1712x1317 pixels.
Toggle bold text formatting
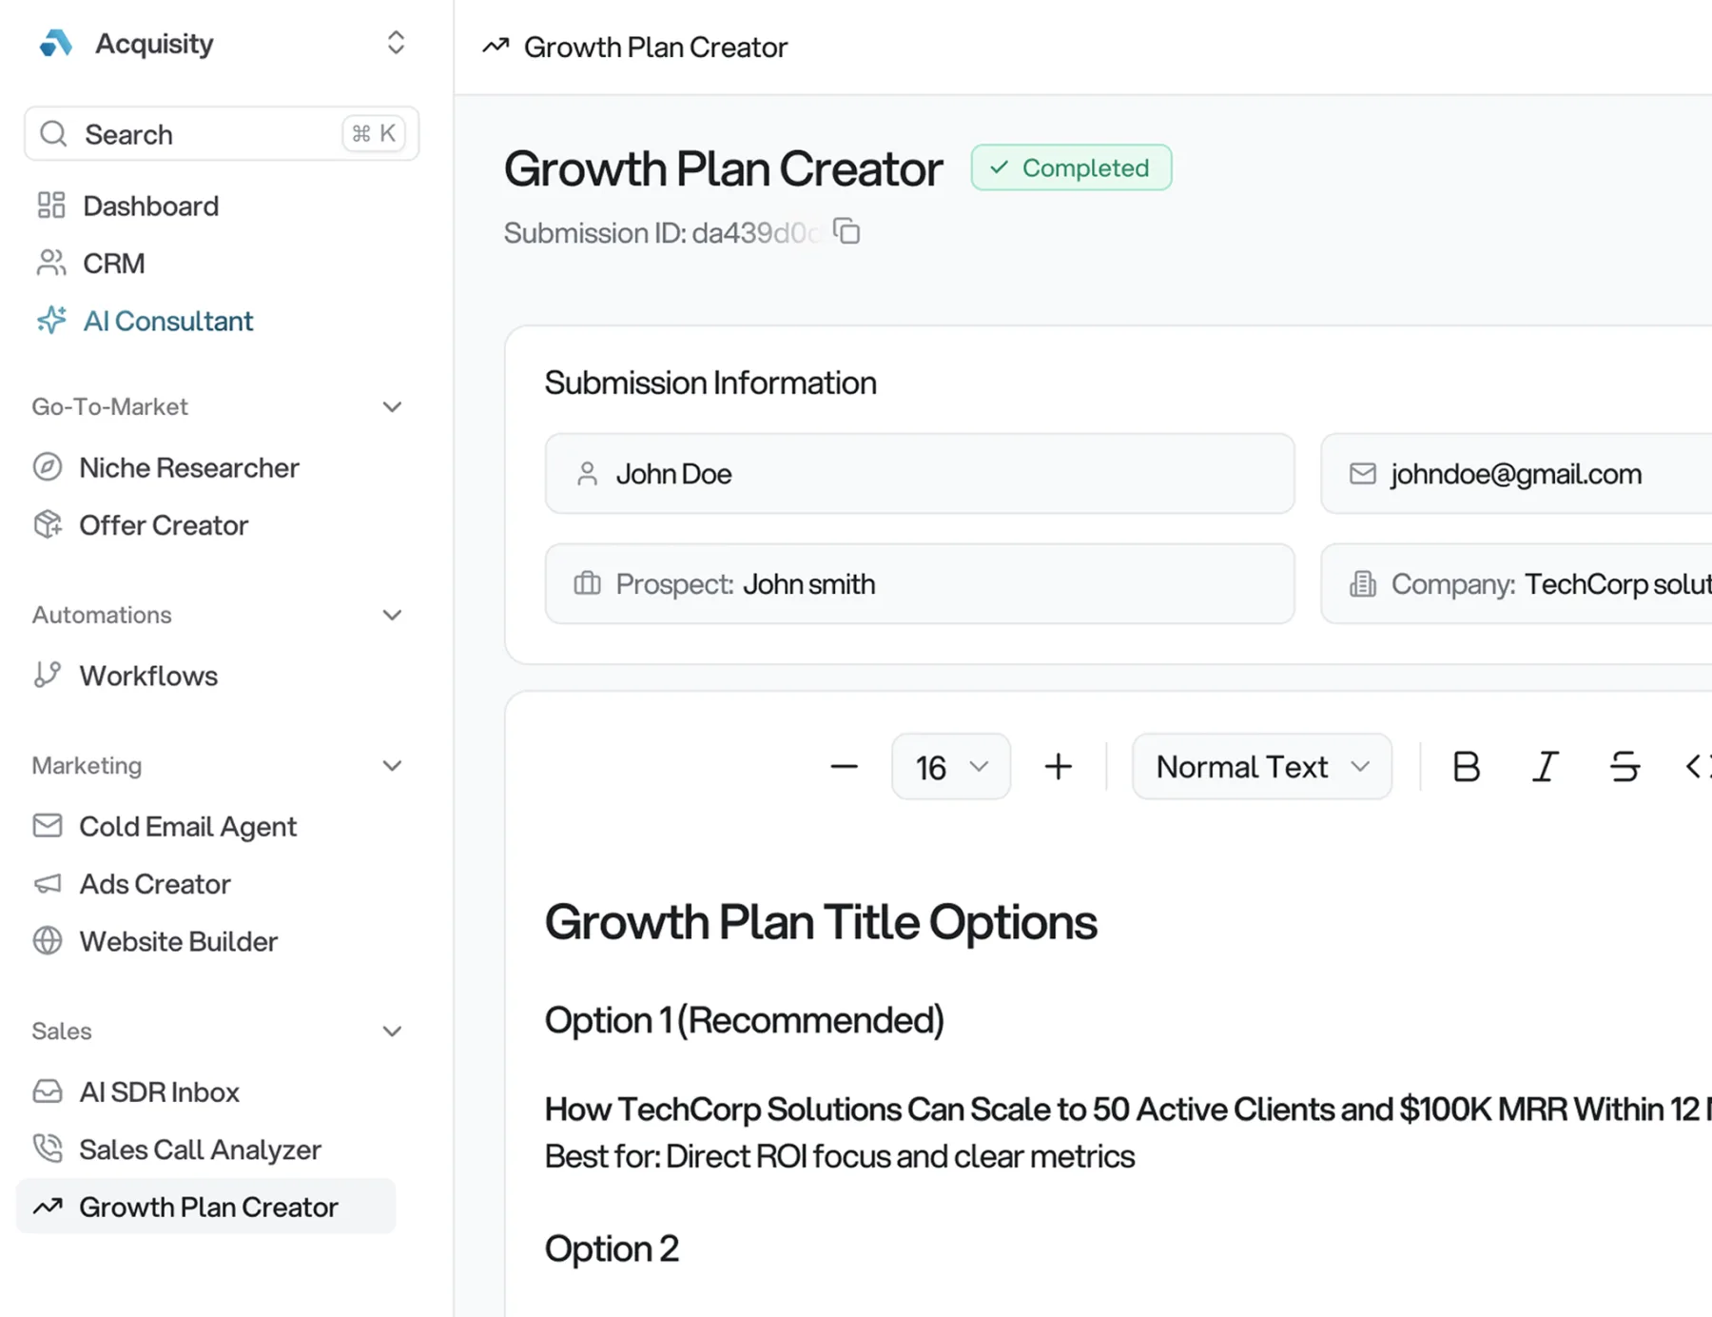[x=1466, y=766]
